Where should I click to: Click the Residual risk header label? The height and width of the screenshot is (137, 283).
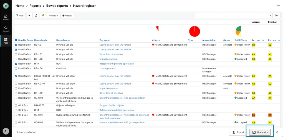[272, 22]
